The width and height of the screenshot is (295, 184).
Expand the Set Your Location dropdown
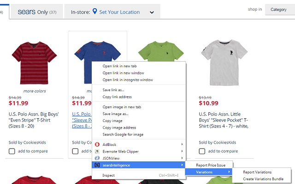click(152, 12)
